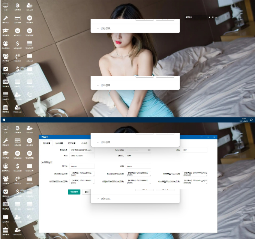Click the wrench settings icon in the lower icon grid

[6, 140]
